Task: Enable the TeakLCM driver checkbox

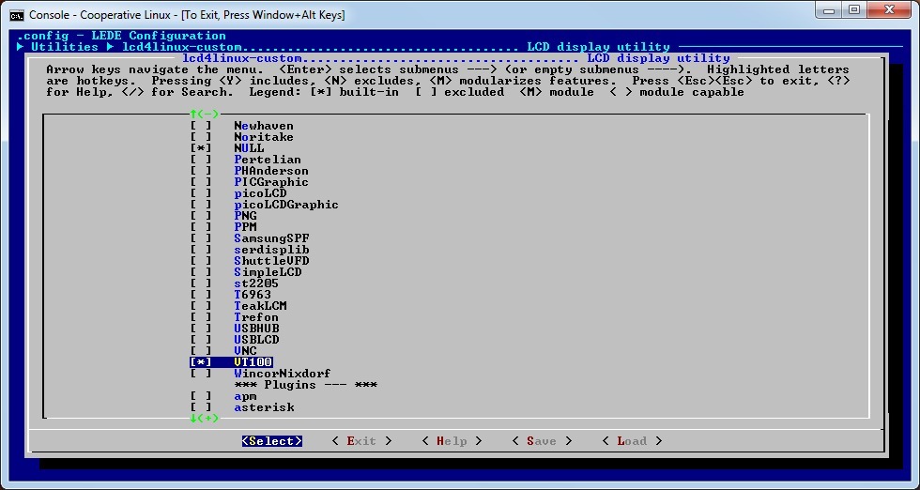Action: click(x=201, y=306)
